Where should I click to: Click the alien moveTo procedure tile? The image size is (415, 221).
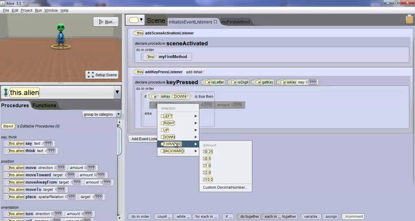(36, 189)
